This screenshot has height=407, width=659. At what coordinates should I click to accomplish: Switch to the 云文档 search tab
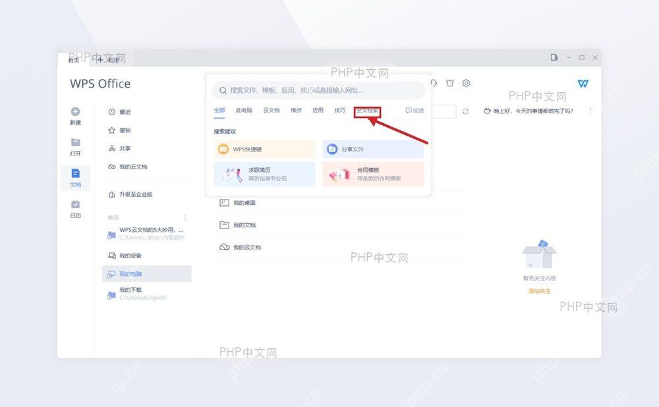tap(271, 111)
